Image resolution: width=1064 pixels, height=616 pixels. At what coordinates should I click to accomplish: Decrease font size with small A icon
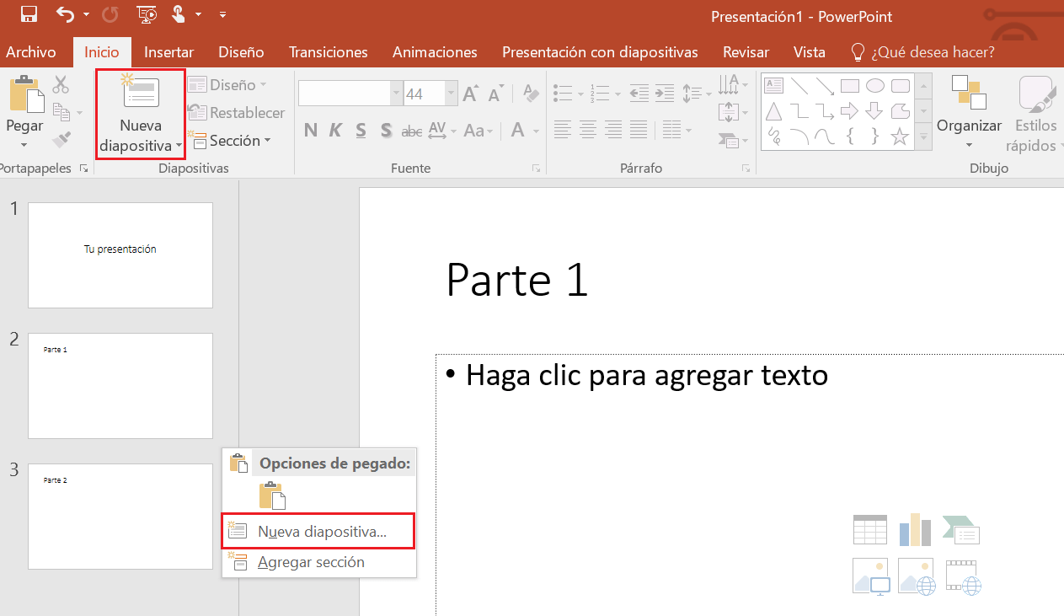pos(496,93)
